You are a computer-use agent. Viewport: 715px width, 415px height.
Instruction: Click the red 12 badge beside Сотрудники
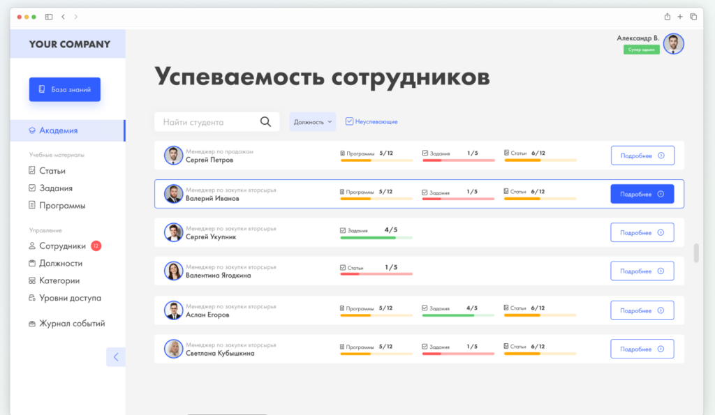coord(96,246)
